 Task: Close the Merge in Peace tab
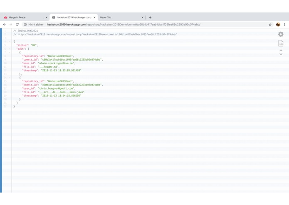click(x=47, y=17)
